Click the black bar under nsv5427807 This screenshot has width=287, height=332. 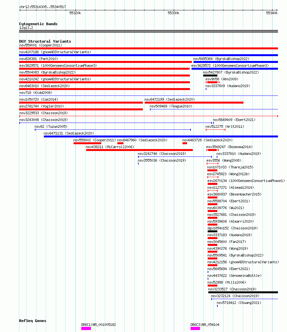[x=210, y=75]
